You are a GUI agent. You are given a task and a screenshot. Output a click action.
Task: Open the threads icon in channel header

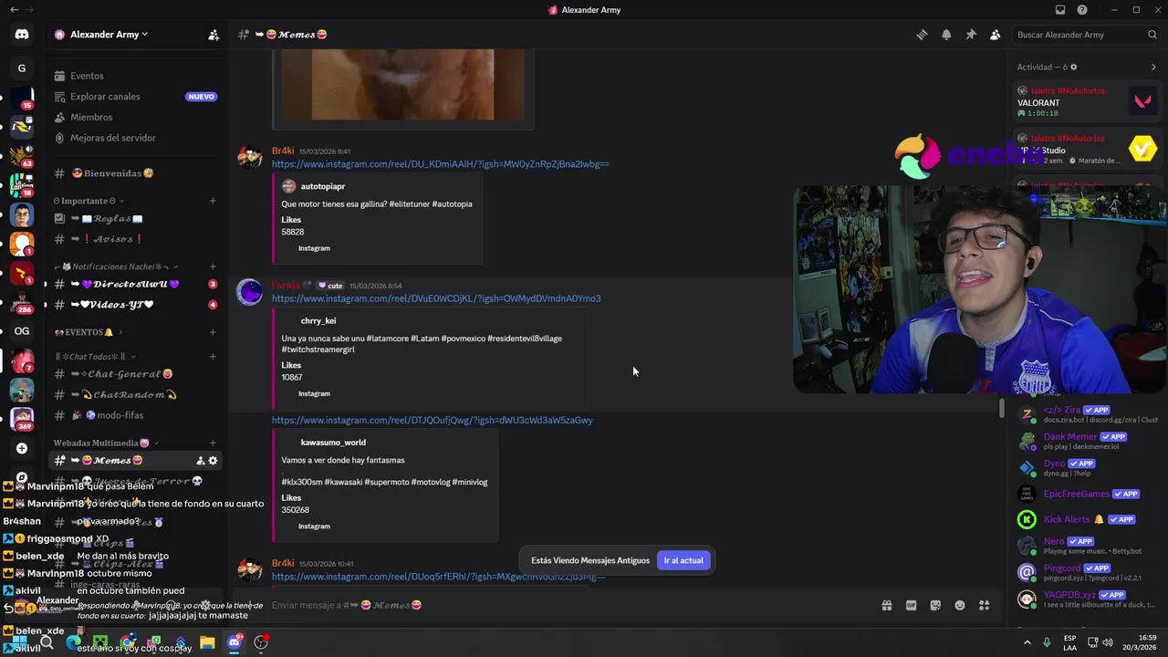click(922, 35)
